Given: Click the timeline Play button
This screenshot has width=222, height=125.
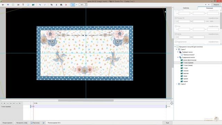Looking at the screenshot, I should 2,103.
